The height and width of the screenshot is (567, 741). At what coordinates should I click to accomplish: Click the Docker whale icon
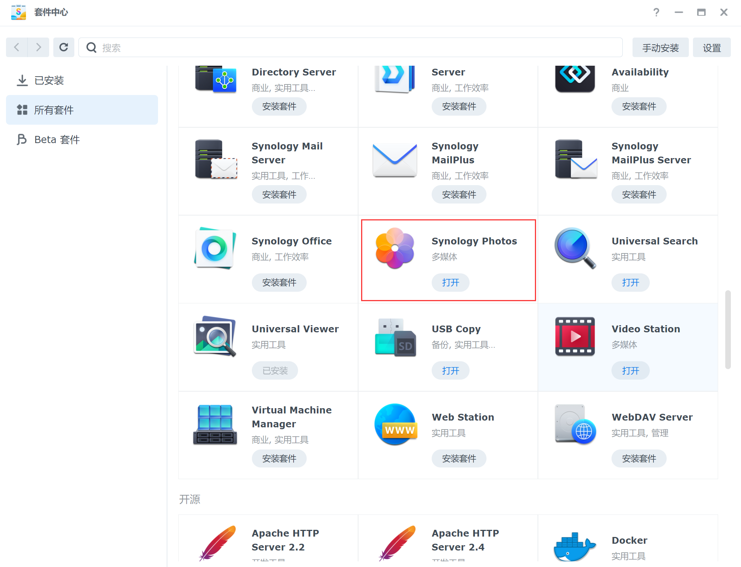click(575, 547)
